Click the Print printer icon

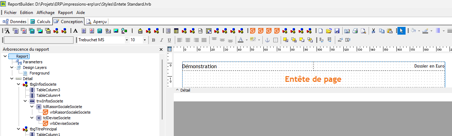(x=355, y=31)
